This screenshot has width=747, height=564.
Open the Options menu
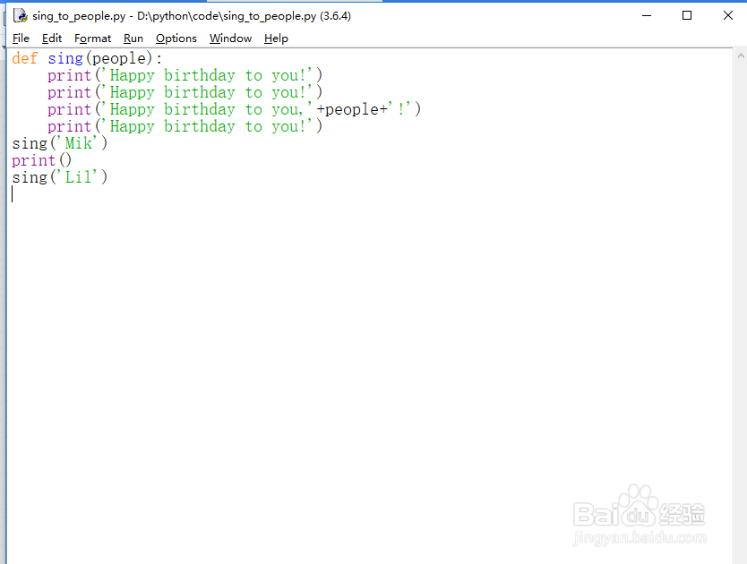pos(176,38)
